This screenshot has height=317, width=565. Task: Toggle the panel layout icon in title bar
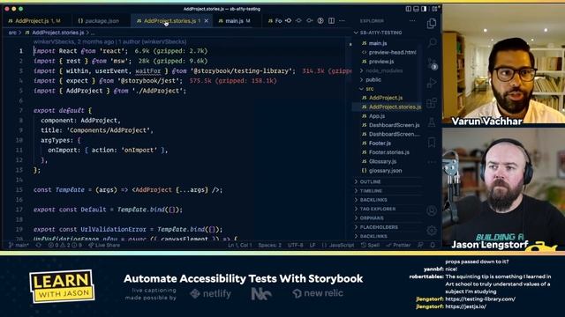[x=416, y=9]
